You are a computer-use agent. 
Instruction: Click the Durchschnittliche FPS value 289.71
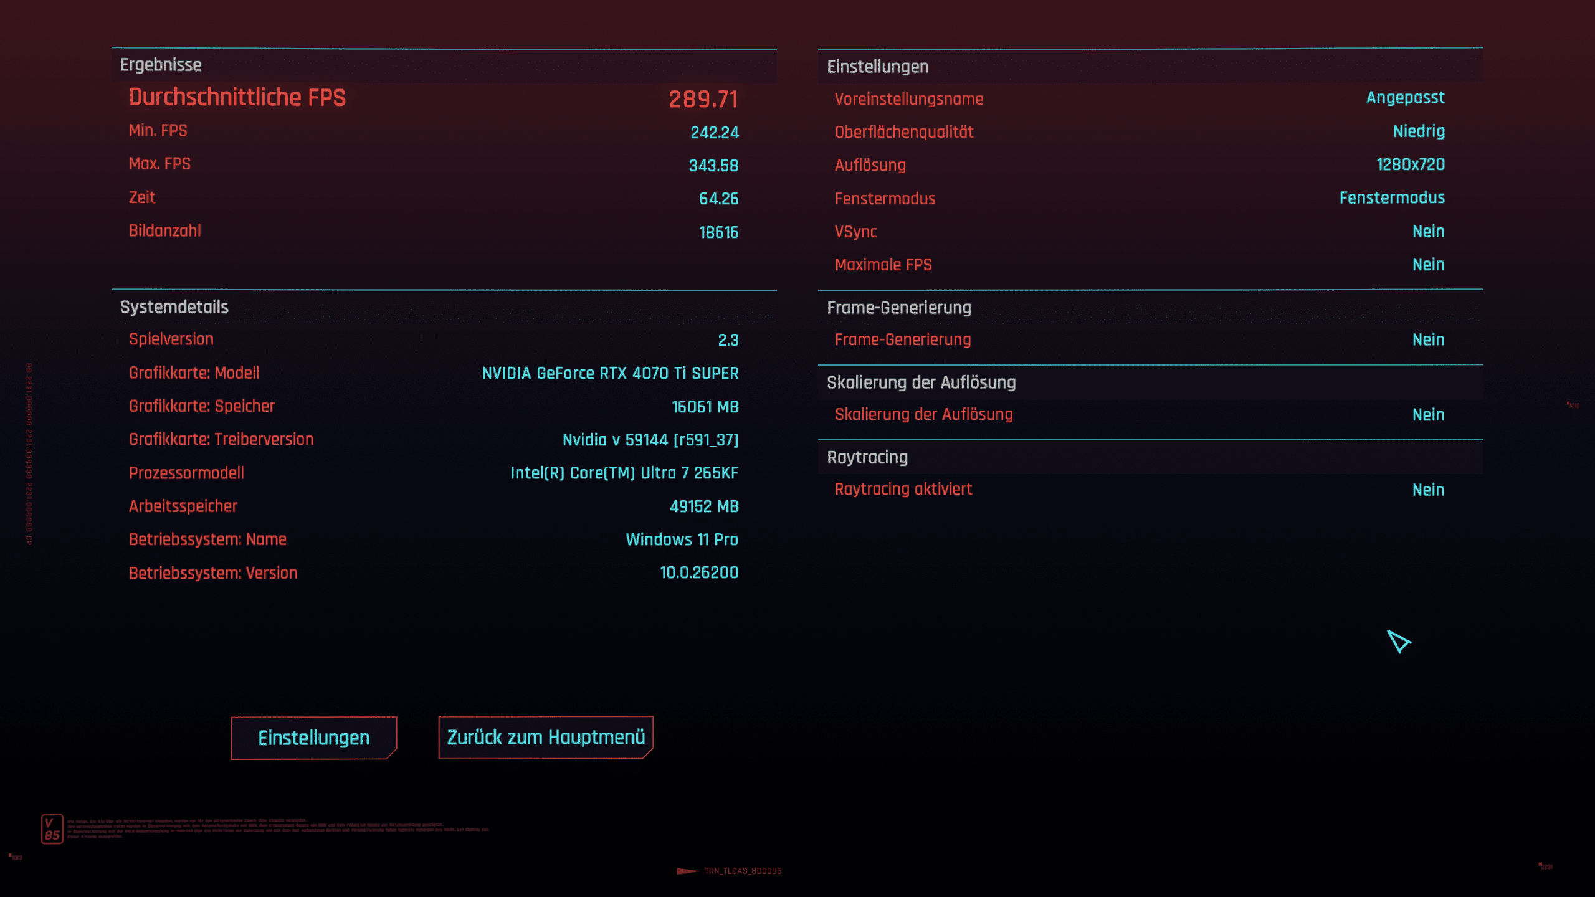(x=703, y=99)
